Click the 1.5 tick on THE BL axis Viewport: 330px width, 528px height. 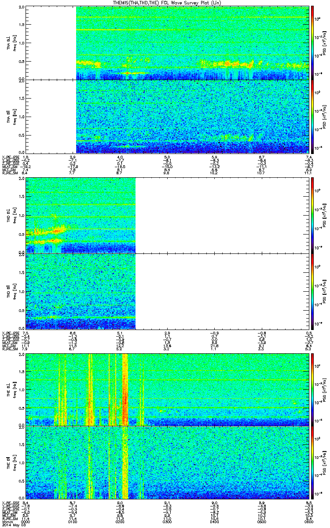(x=22, y=372)
